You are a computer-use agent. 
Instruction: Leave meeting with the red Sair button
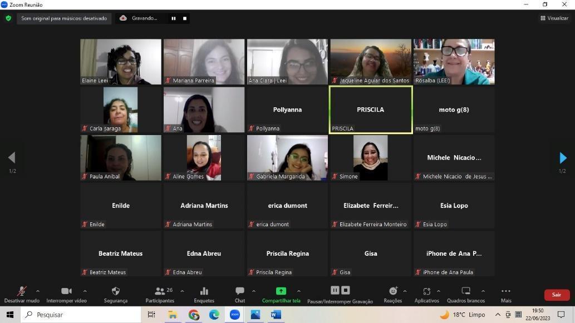557,295
